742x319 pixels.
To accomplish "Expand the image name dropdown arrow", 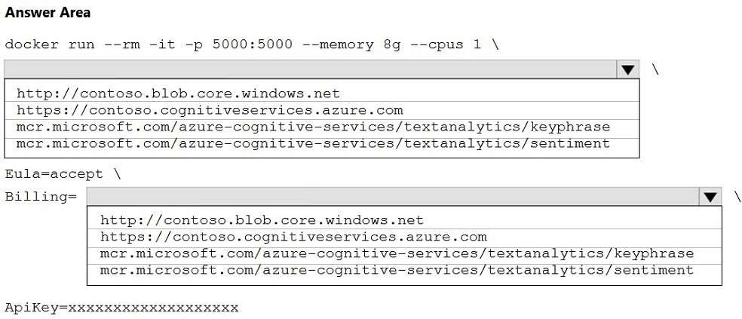I will 627,69.
